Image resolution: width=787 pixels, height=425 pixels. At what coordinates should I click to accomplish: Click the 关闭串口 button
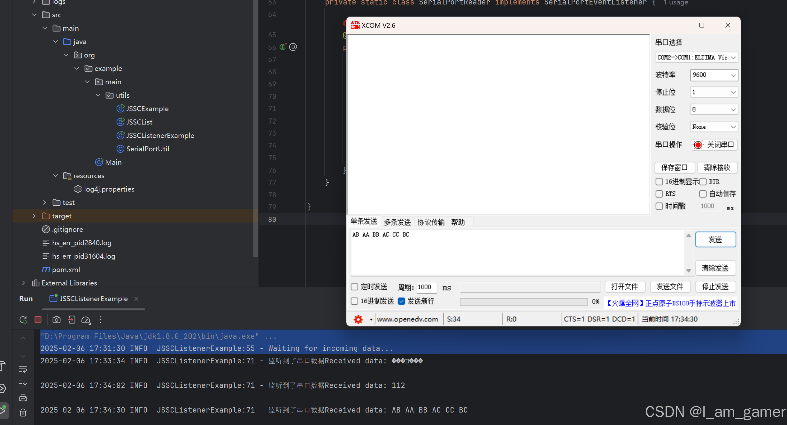tap(714, 145)
